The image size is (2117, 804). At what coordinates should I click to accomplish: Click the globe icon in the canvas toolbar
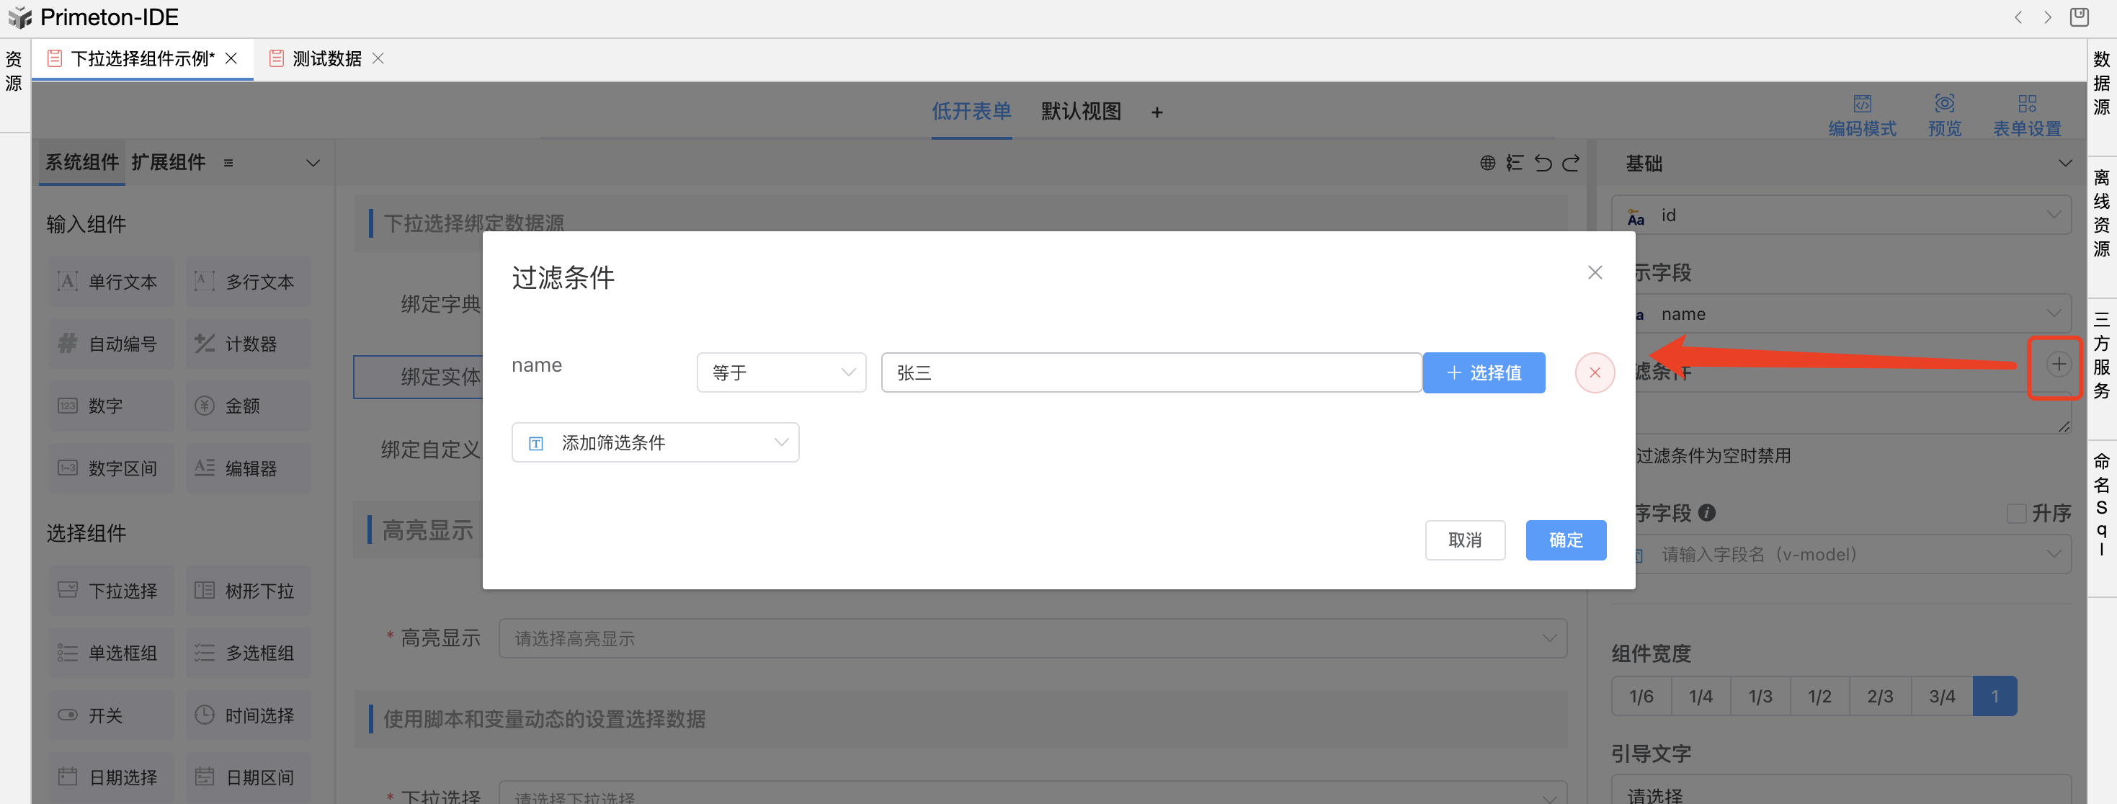coord(1487,163)
